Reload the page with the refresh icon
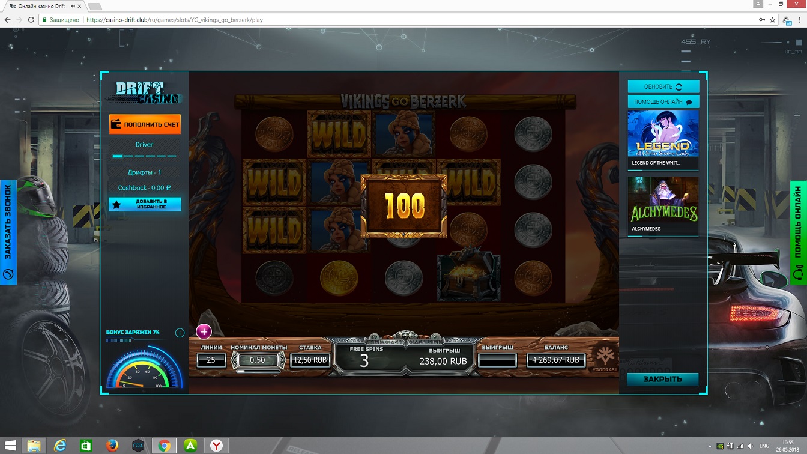This screenshot has width=807, height=454. point(31,20)
